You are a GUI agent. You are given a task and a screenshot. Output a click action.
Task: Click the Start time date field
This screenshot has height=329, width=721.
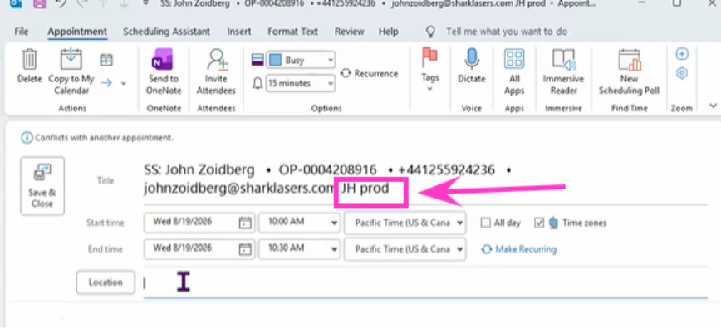point(199,223)
